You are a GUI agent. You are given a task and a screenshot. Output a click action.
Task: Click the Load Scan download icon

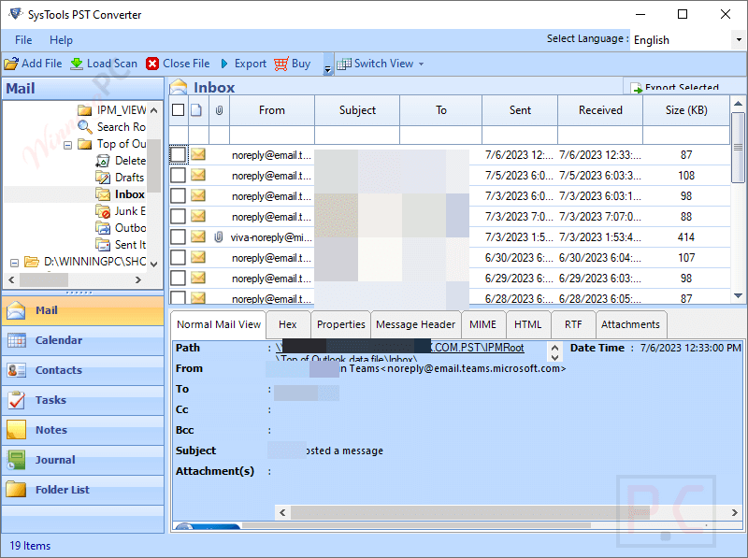(x=77, y=64)
